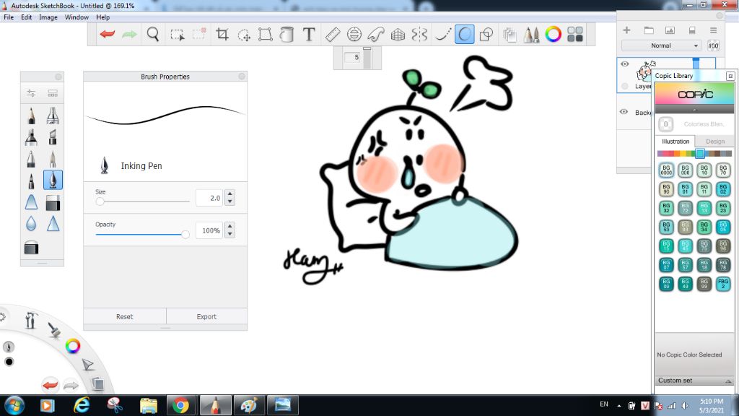The image size is (739, 416).
Task: Open brush settings sliders icon in palette
Action: click(x=31, y=93)
